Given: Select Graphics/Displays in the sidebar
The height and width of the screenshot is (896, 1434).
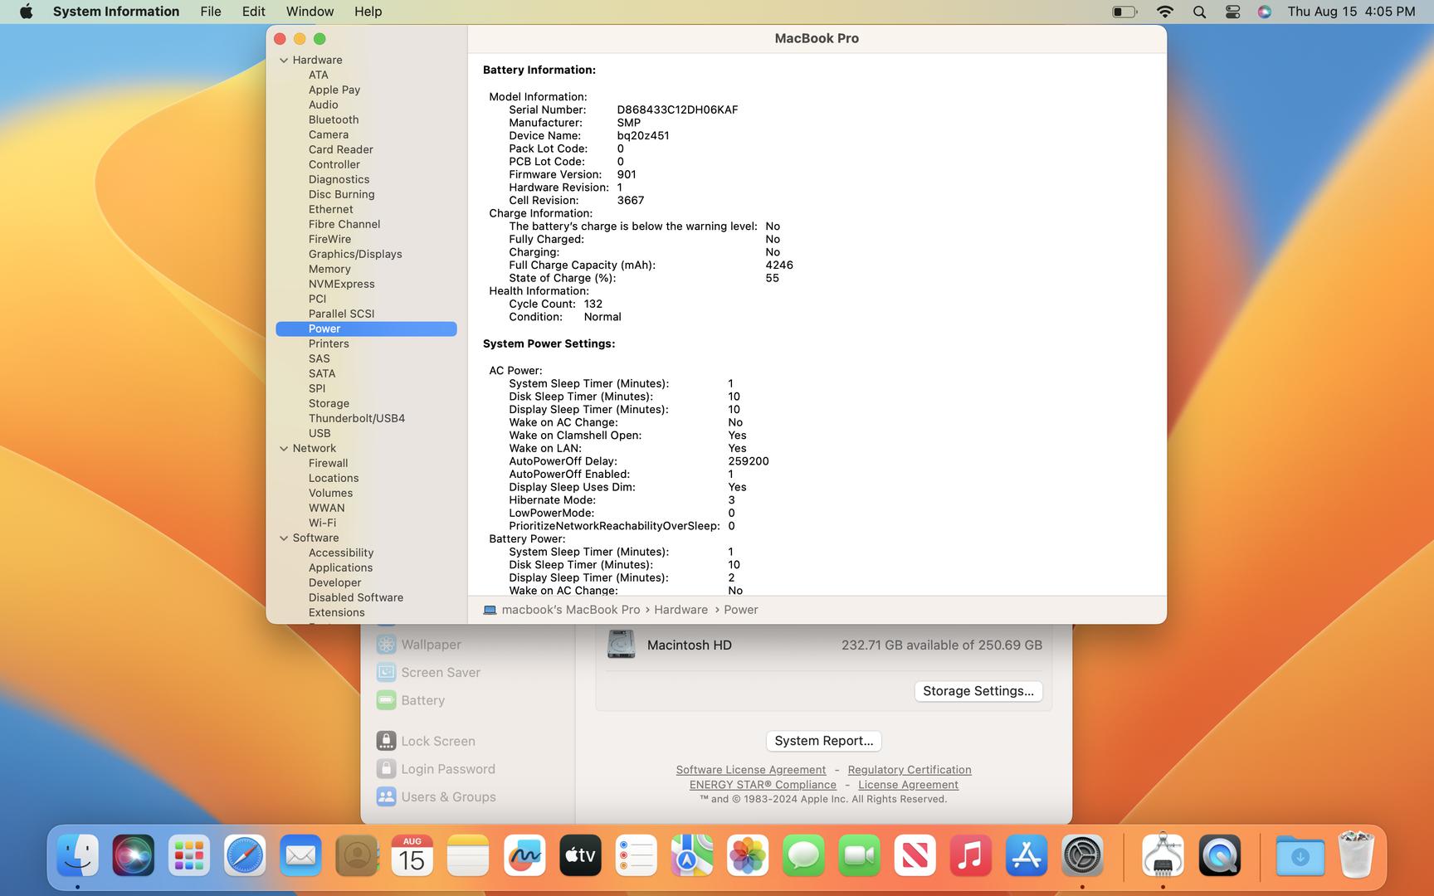Looking at the screenshot, I should 355,255.
